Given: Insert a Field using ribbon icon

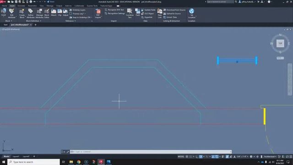Looking at the screenshot, I should (138, 11).
